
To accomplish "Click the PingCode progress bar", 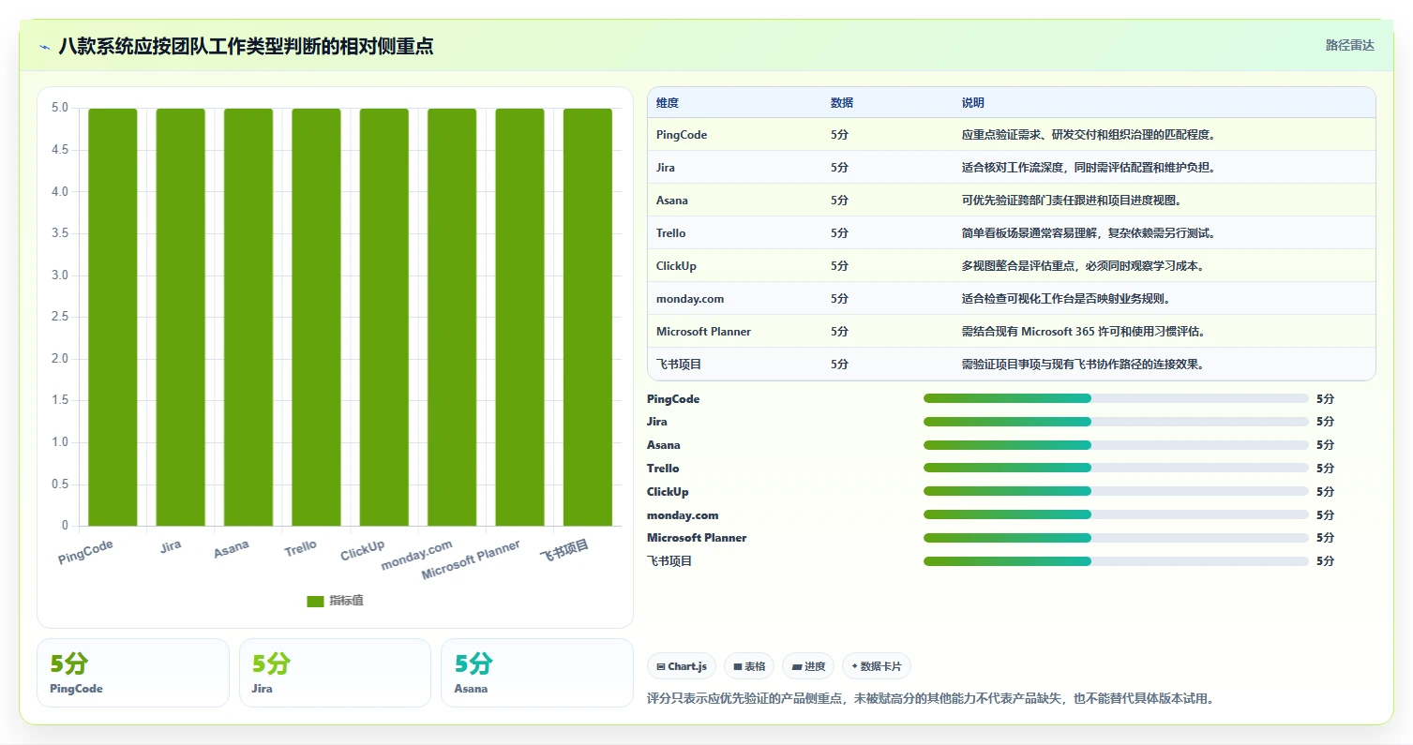I will [1116, 398].
